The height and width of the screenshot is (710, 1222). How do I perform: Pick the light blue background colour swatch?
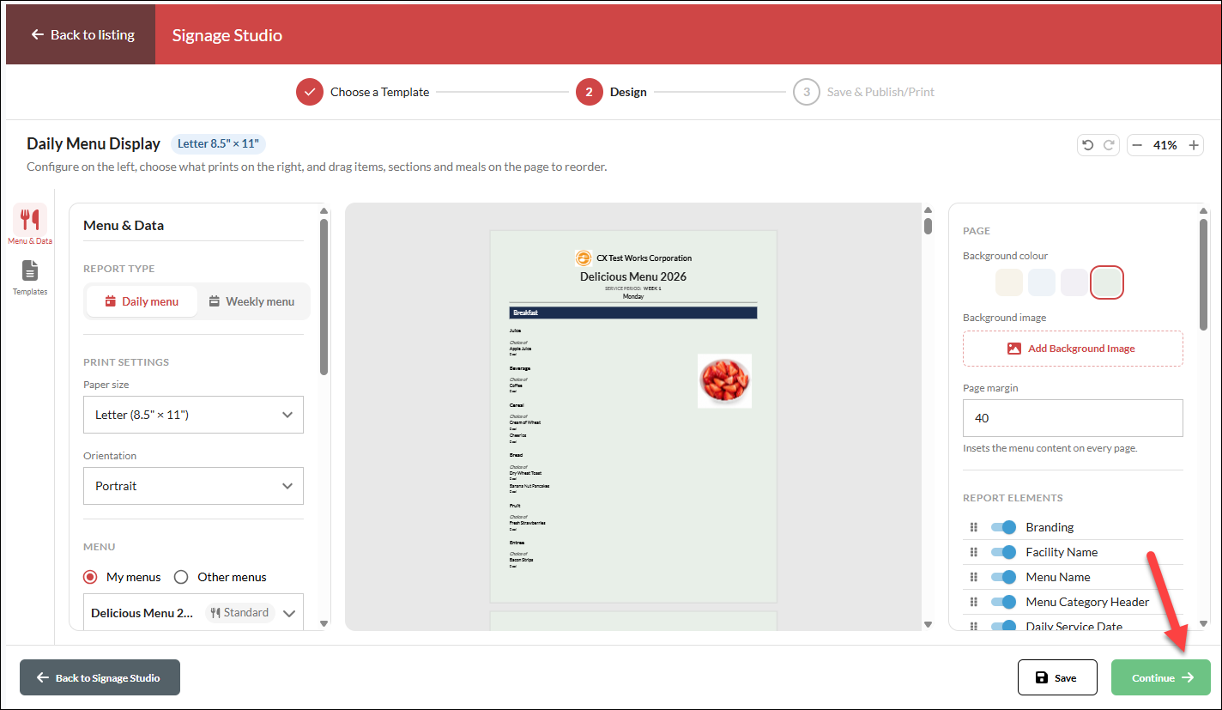click(1042, 282)
